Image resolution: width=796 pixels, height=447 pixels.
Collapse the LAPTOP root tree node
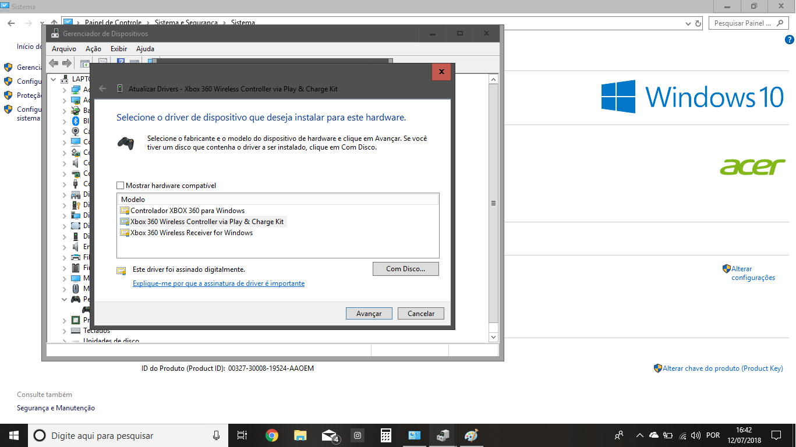(x=54, y=79)
